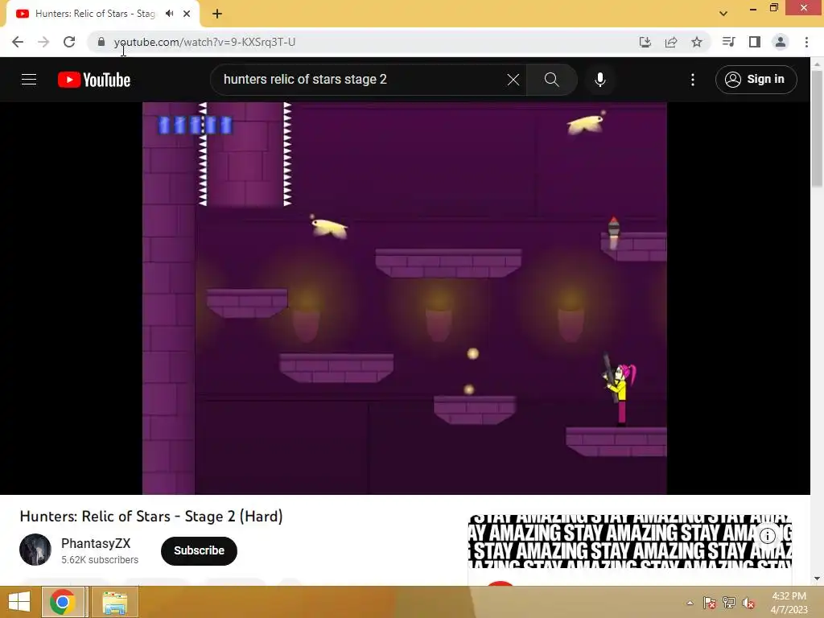Go to the YouTube home logo
The height and width of the screenshot is (618, 824).
click(94, 80)
